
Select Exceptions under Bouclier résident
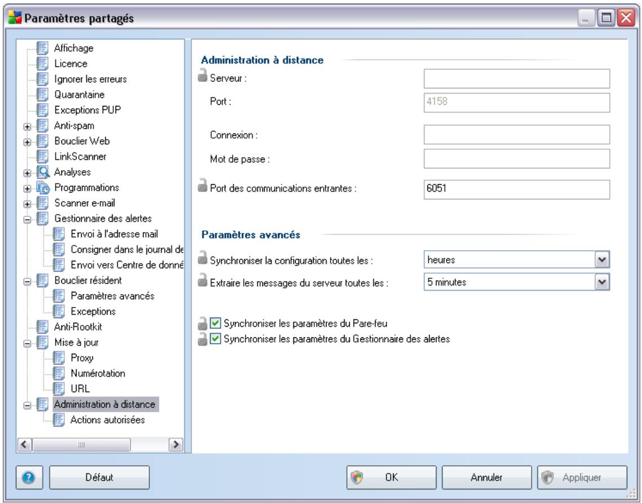(93, 311)
